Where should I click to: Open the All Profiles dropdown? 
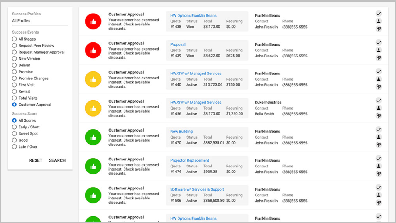(40, 21)
